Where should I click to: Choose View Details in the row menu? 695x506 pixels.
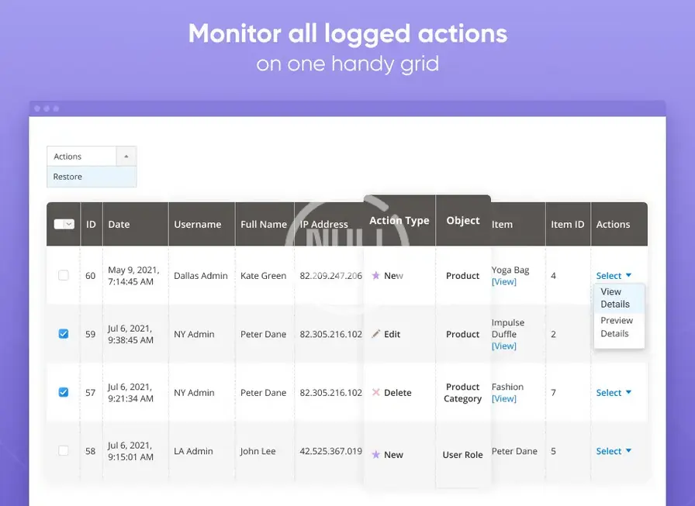(x=615, y=298)
